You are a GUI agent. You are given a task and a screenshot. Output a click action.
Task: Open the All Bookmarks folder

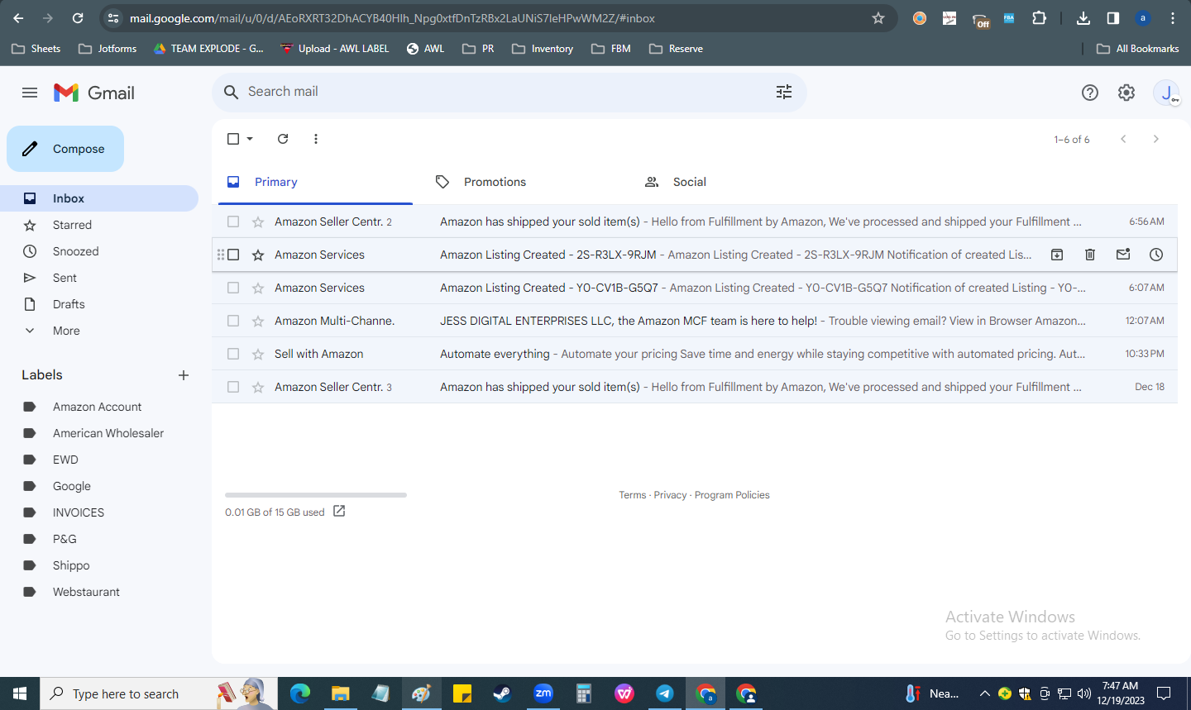click(x=1138, y=49)
